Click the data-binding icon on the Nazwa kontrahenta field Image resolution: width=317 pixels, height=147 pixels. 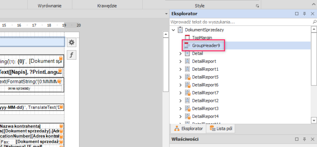pyautogui.click(x=61, y=126)
